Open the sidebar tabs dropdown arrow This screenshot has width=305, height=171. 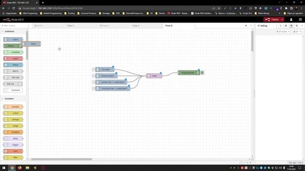302,26
